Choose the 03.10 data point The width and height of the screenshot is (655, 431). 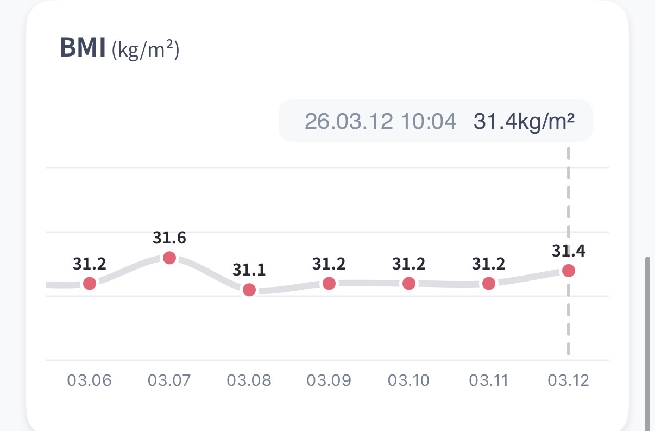point(409,283)
